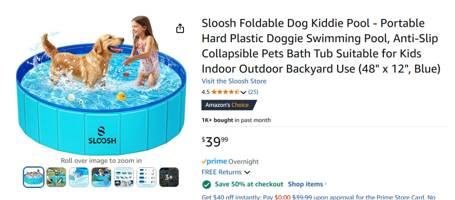Click the green checkmark coupon icon

(207, 184)
